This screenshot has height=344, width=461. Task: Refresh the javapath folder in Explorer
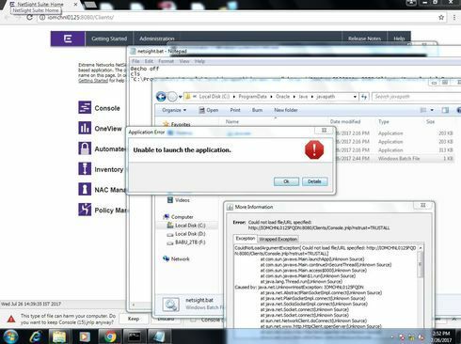(364, 97)
